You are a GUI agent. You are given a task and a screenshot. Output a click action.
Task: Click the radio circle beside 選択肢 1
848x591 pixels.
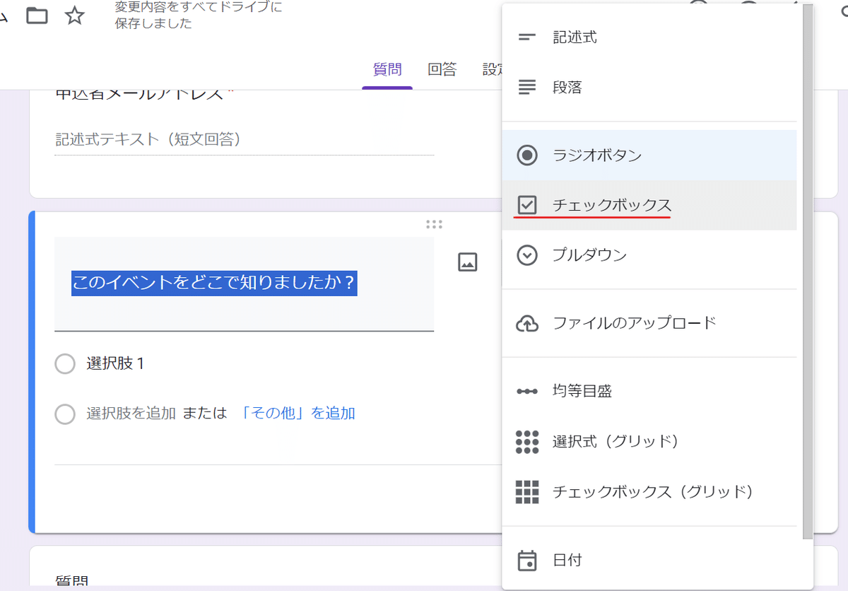[x=65, y=364]
